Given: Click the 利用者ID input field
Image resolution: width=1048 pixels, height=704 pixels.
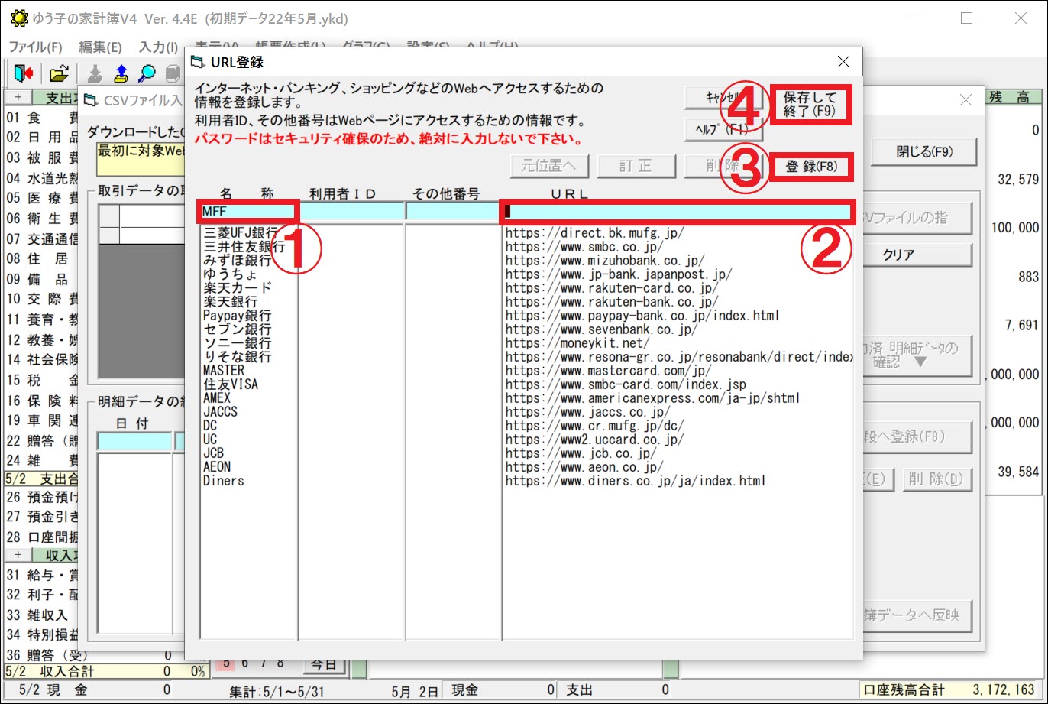Looking at the screenshot, I should point(351,212).
